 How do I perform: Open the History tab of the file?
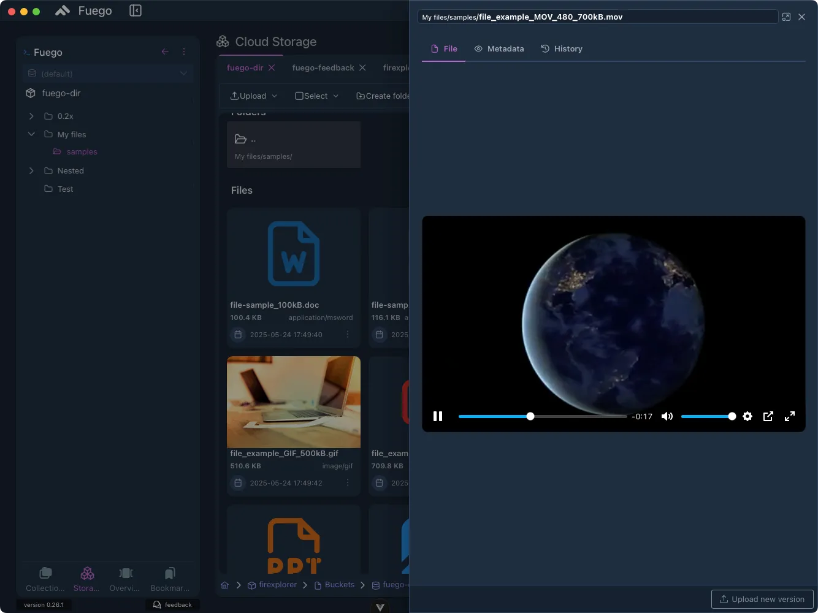pos(561,48)
